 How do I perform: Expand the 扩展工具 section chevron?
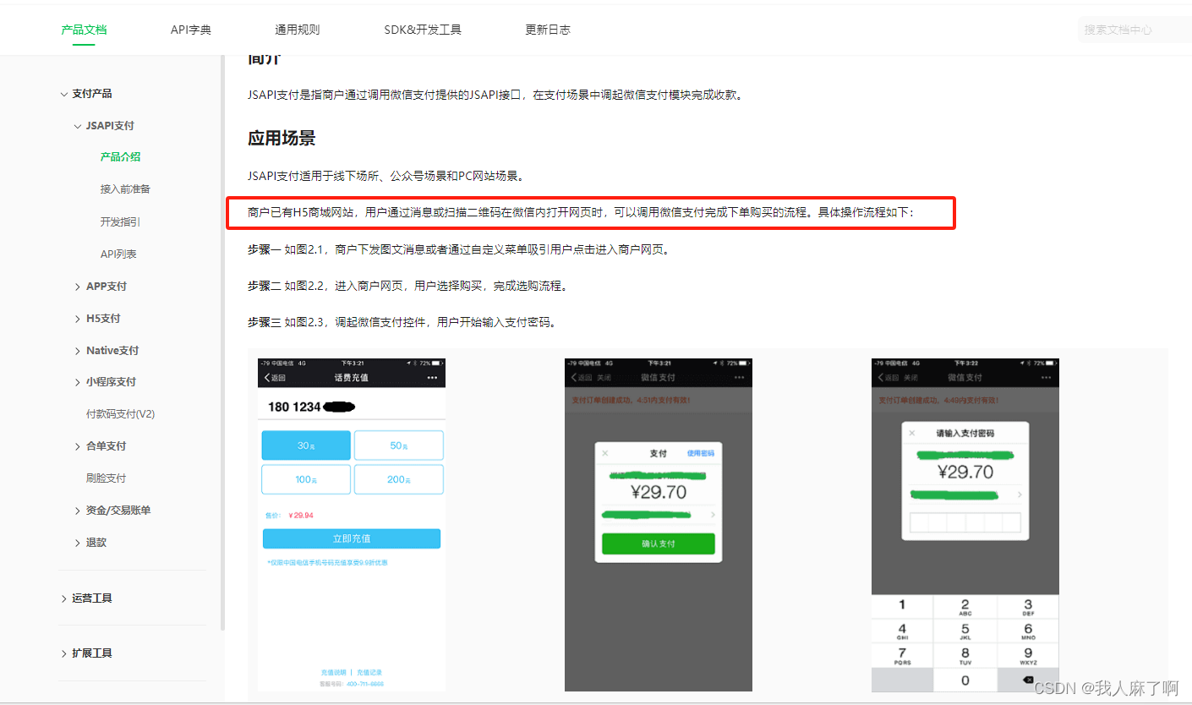pyautogui.click(x=64, y=653)
